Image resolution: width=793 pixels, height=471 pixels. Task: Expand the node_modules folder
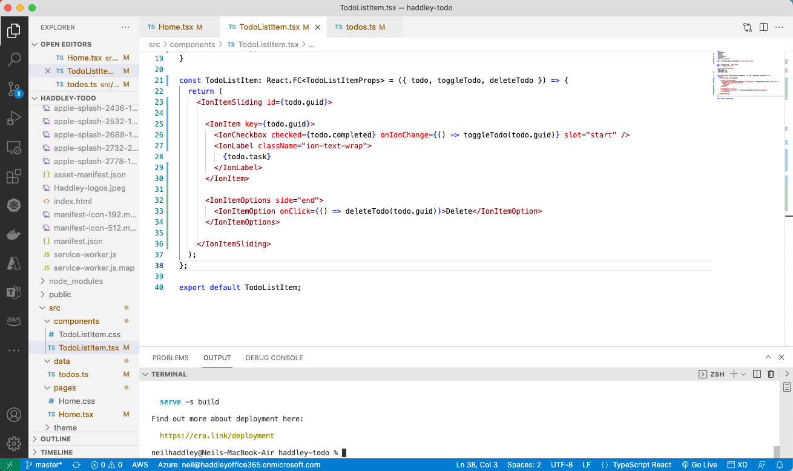tap(76, 281)
